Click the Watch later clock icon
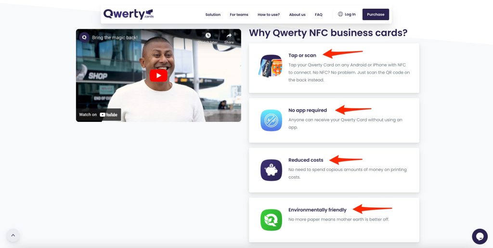This screenshot has height=248, width=493. pyautogui.click(x=208, y=35)
